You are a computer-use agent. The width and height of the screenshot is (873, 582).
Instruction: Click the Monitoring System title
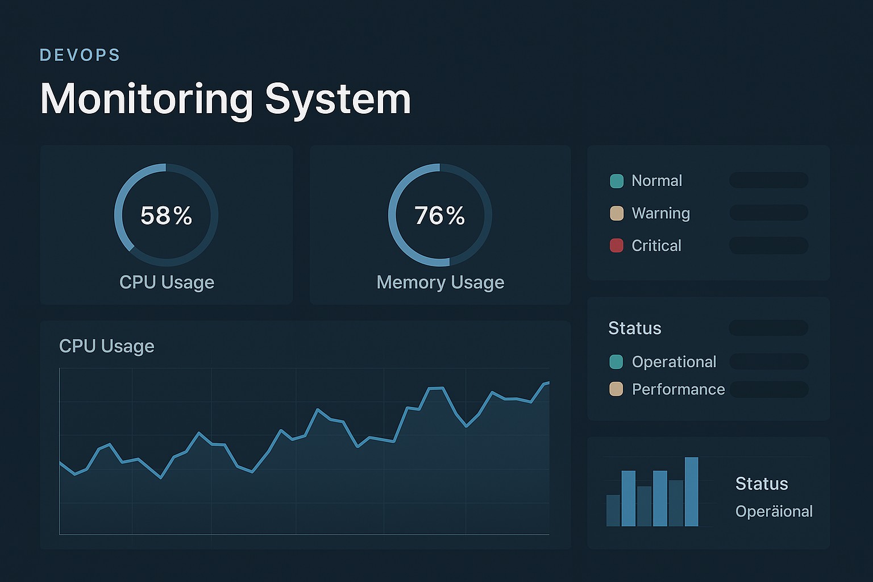[x=225, y=98]
